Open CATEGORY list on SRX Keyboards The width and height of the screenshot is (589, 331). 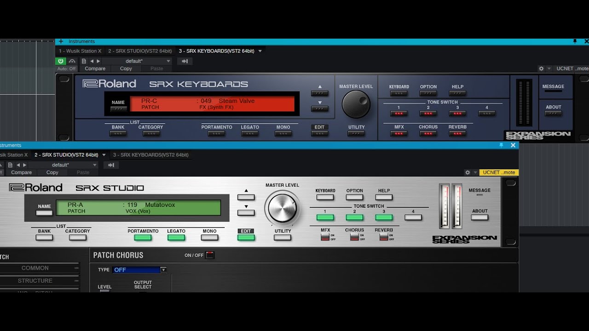tap(151, 134)
